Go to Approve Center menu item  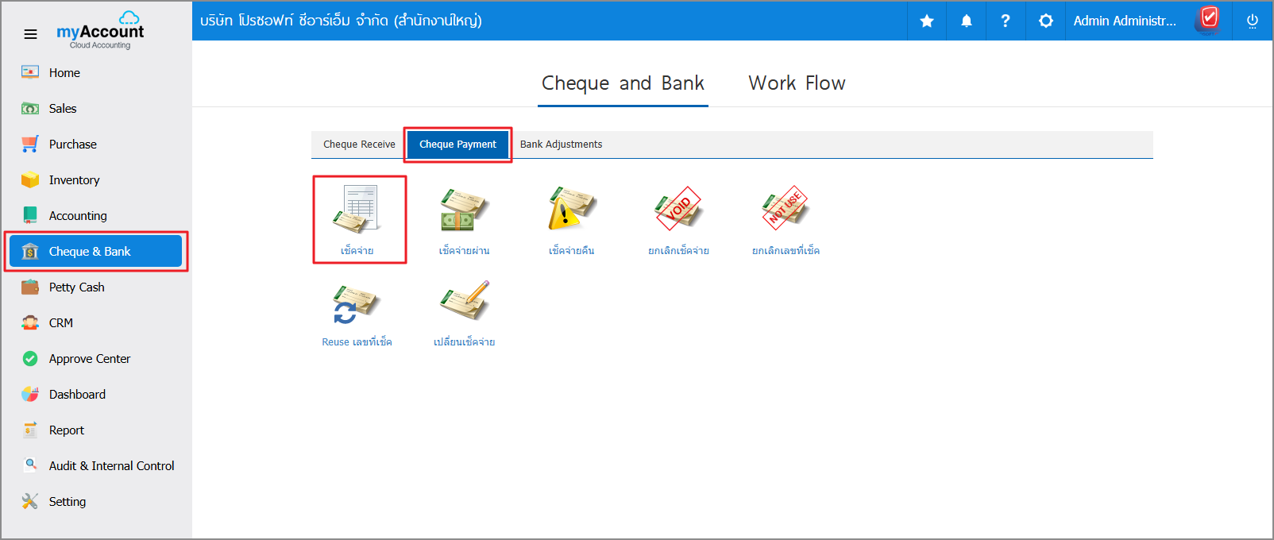pos(89,359)
